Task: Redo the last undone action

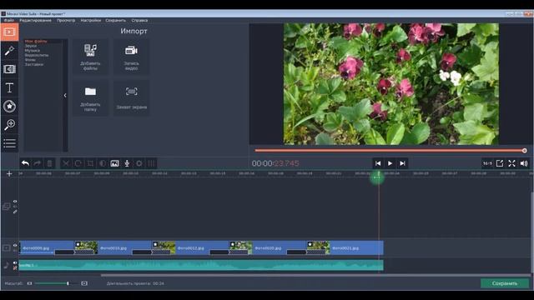Action: point(37,163)
